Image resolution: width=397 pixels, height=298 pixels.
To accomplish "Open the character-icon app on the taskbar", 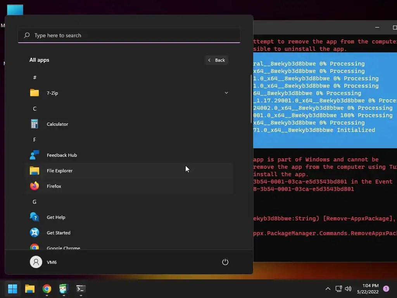I will click(64, 289).
